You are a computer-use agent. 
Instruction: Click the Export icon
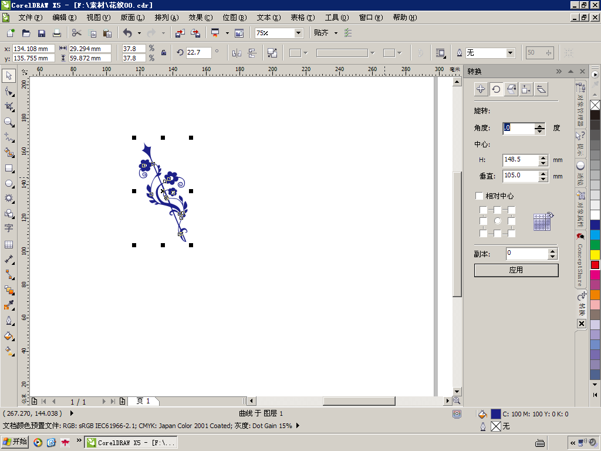pos(195,33)
